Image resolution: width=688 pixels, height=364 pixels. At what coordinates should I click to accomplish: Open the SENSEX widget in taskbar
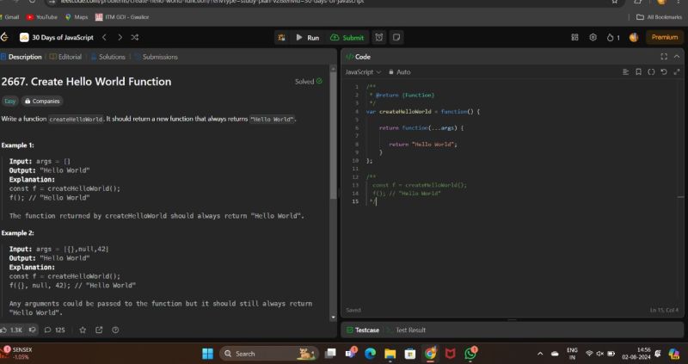coord(16,353)
